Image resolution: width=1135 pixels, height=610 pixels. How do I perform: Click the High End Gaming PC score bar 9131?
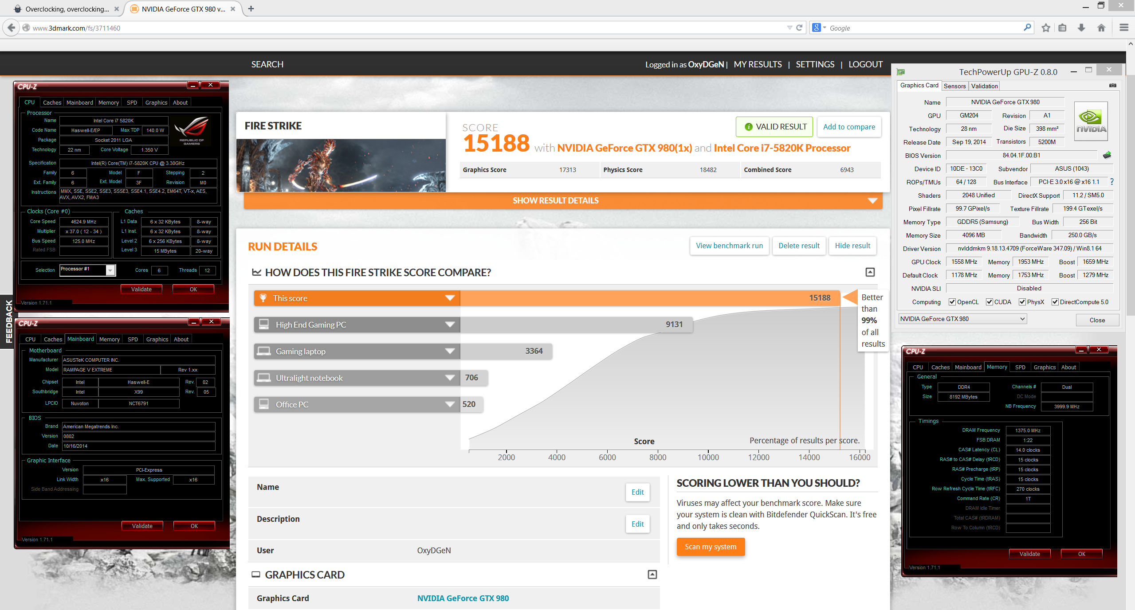(x=576, y=325)
